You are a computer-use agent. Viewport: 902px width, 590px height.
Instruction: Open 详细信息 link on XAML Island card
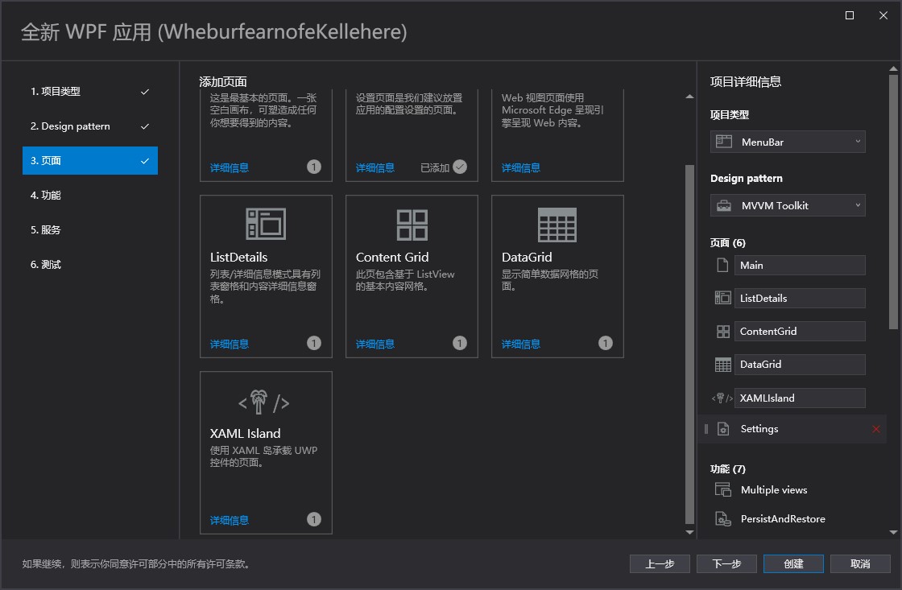(x=229, y=521)
